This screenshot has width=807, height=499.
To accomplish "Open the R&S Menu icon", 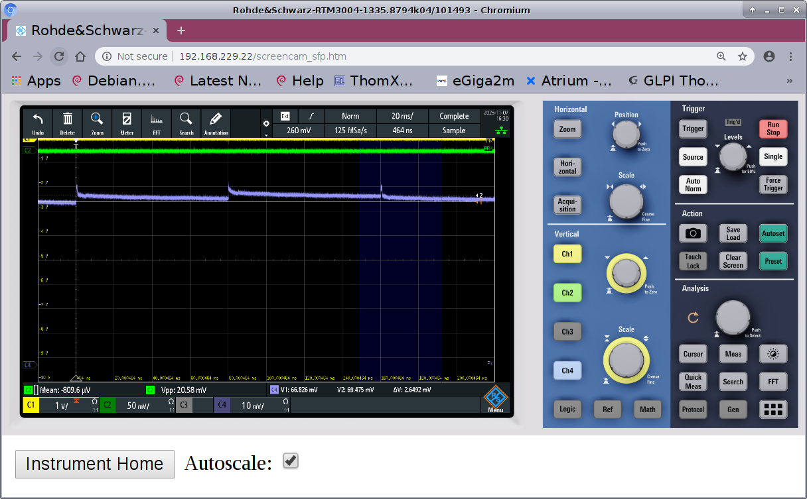I will tap(495, 399).
